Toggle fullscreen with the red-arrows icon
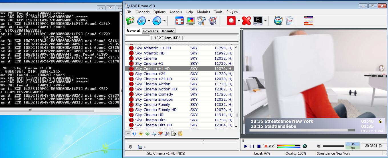 pyautogui.click(x=179, y=21)
